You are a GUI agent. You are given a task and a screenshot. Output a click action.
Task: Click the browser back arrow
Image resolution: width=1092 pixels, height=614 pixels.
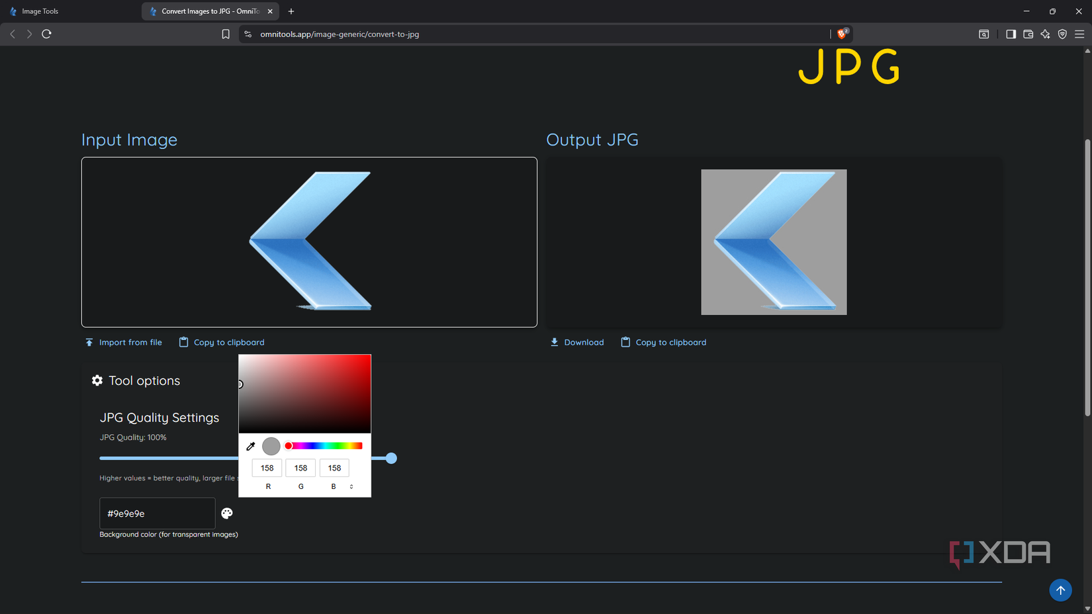click(x=13, y=34)
